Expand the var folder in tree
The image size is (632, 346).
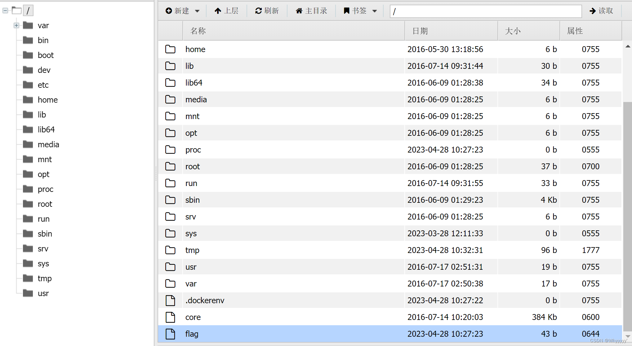(x=16, y=25)
